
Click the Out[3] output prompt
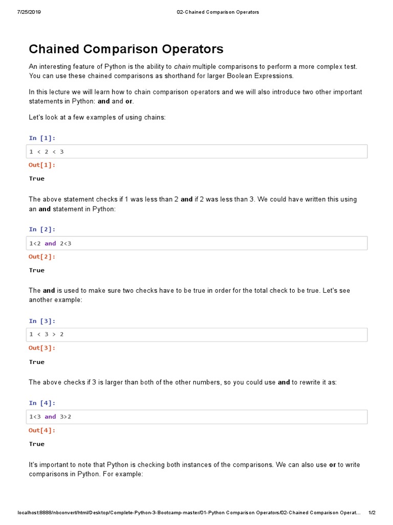pos(42,348)
